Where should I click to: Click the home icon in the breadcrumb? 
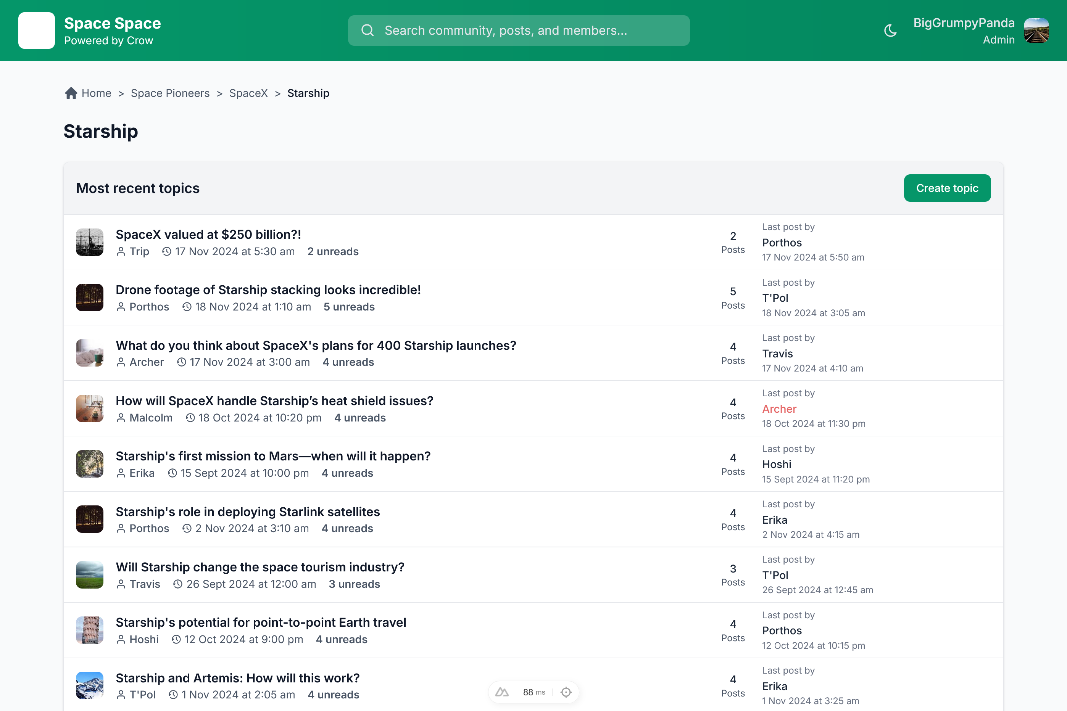pos(71,93)
